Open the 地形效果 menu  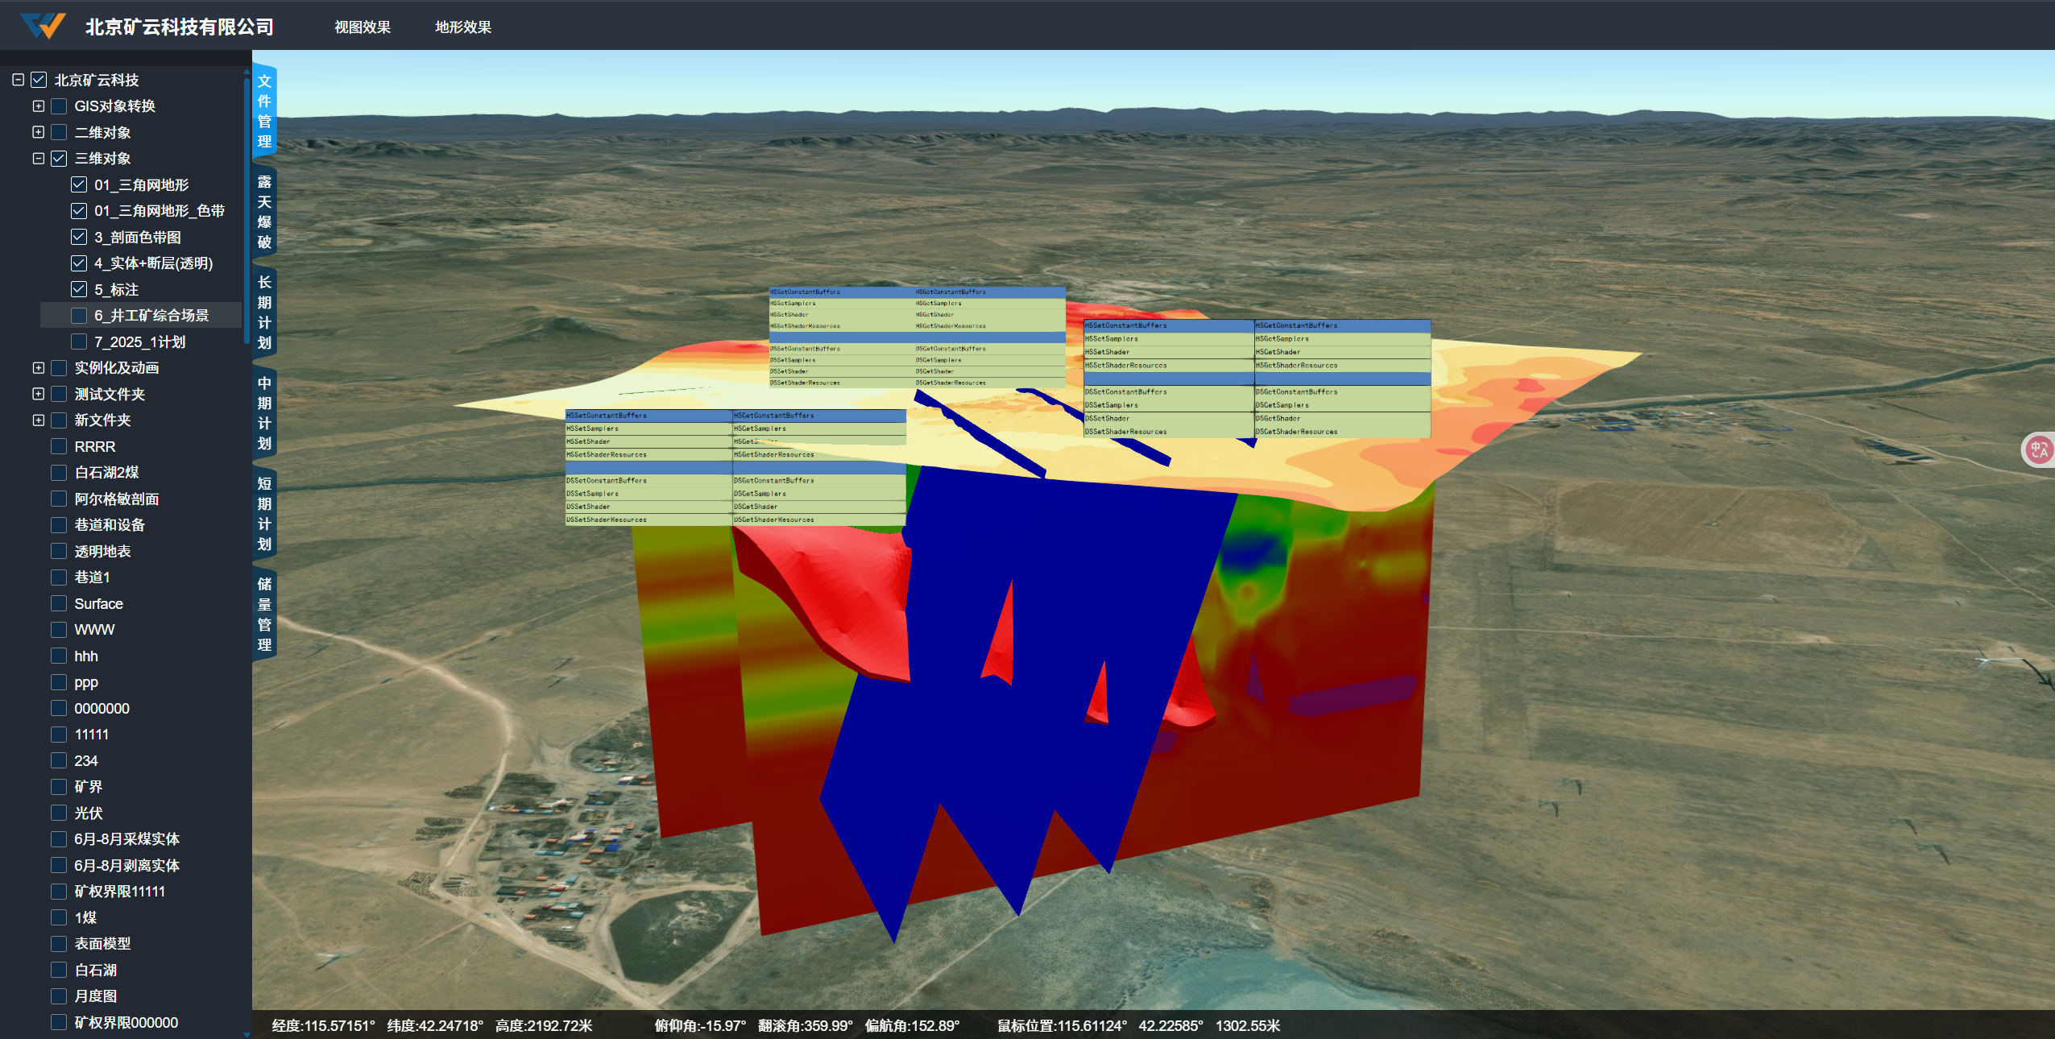[463, 27]
